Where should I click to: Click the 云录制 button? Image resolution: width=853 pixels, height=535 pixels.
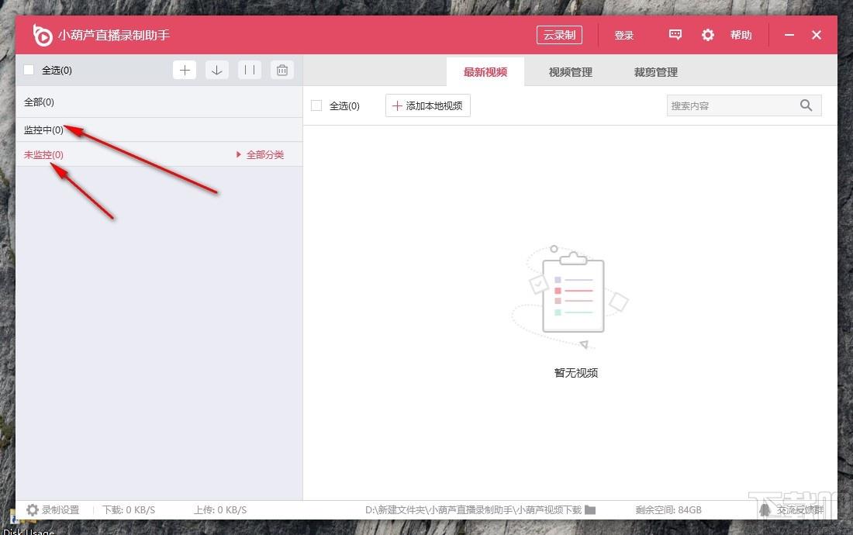pos(559,35)
